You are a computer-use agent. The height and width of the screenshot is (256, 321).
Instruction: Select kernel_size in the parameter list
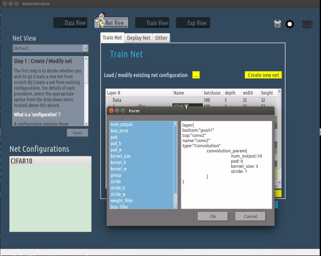coord(121,156)
